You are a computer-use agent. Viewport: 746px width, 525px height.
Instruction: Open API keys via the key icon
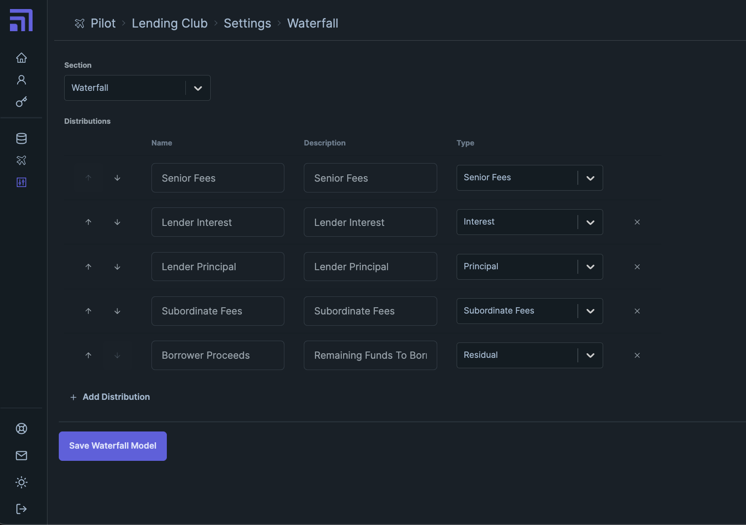click(21, 102)
